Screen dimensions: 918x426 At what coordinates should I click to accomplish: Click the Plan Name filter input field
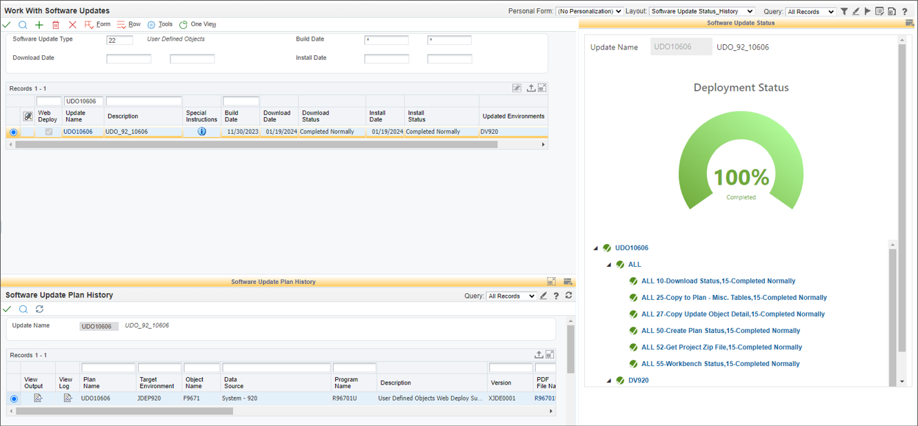(x=108, y=367)
